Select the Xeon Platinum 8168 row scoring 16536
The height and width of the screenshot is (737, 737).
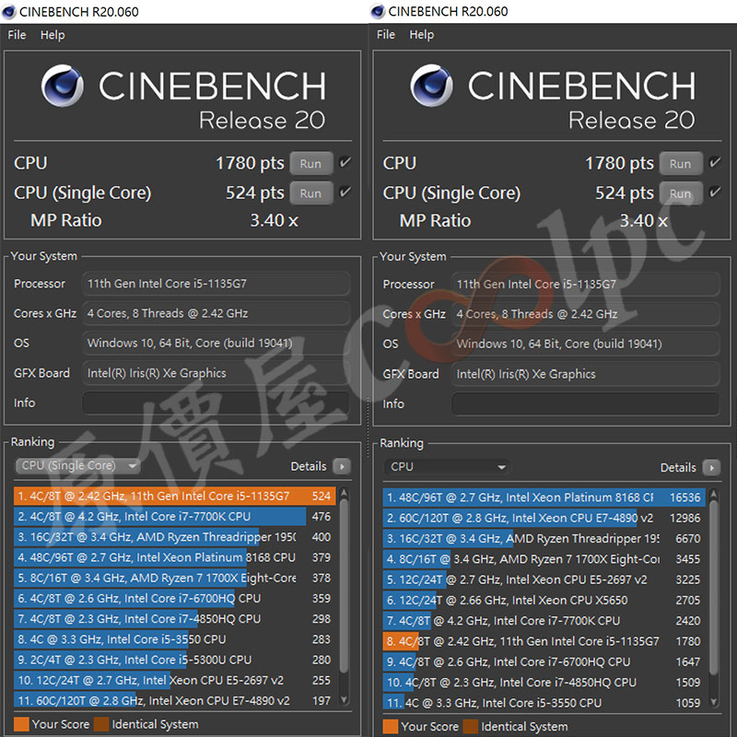point(544,497)
